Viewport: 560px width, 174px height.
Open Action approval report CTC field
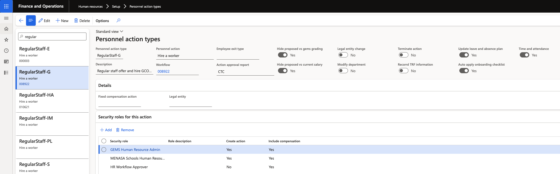pyautogui.click(x=245, y=72)
